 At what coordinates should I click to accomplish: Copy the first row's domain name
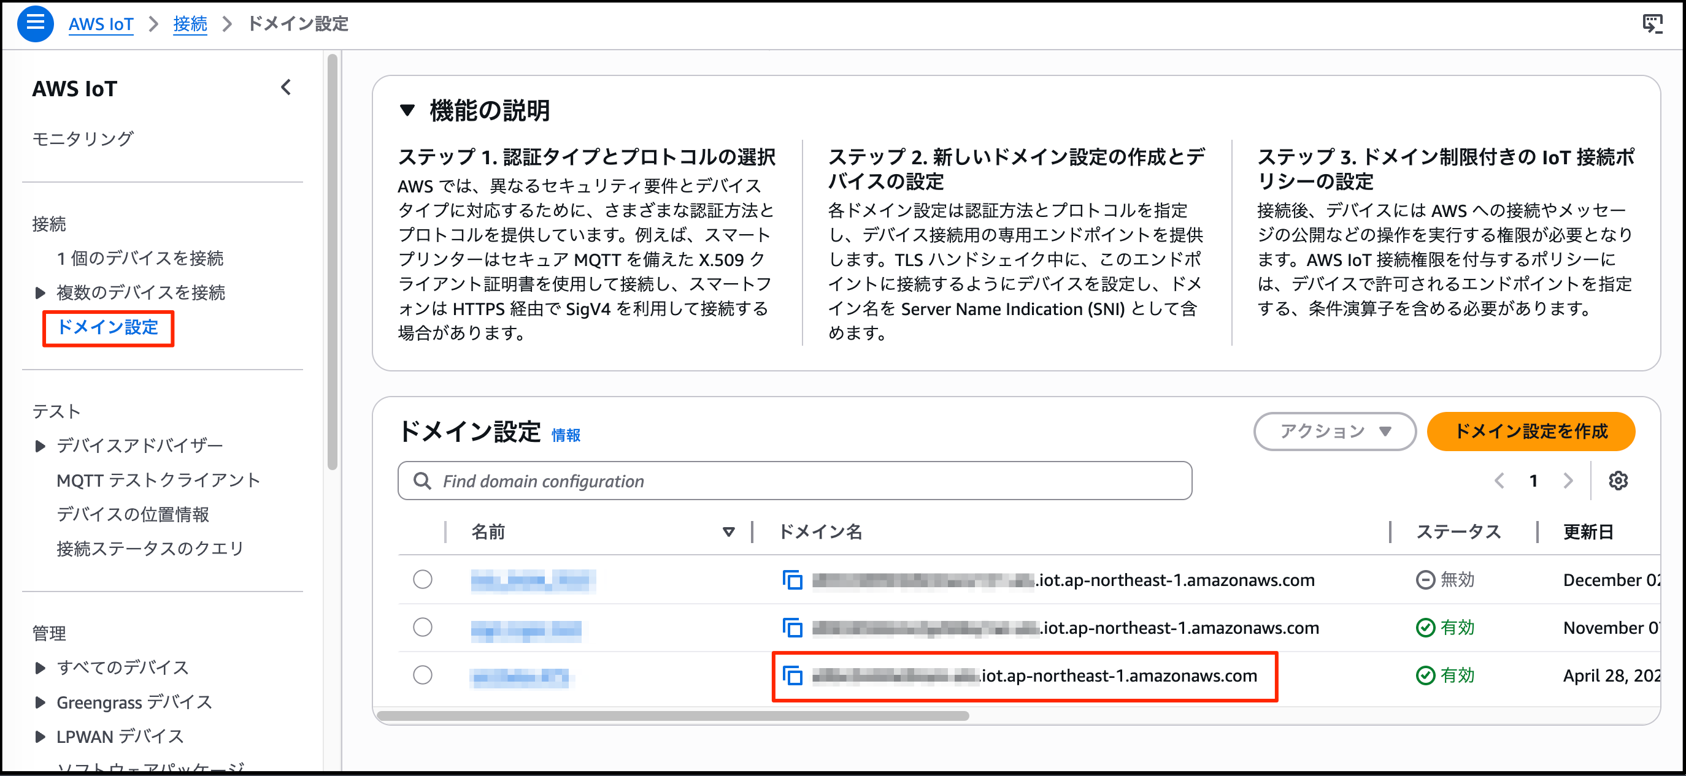pos(792,580)
